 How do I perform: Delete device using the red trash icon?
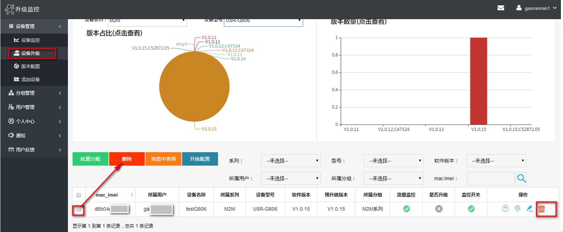[x=541, y=209]
